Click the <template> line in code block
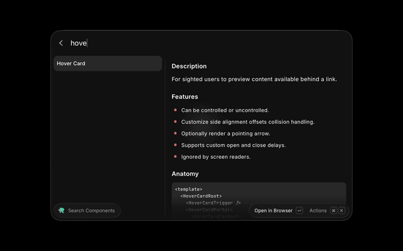 [x=189, y=190]
